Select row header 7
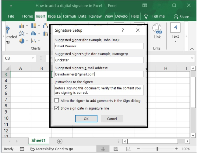This screenshot has height=154, width=198. point(6,99)
